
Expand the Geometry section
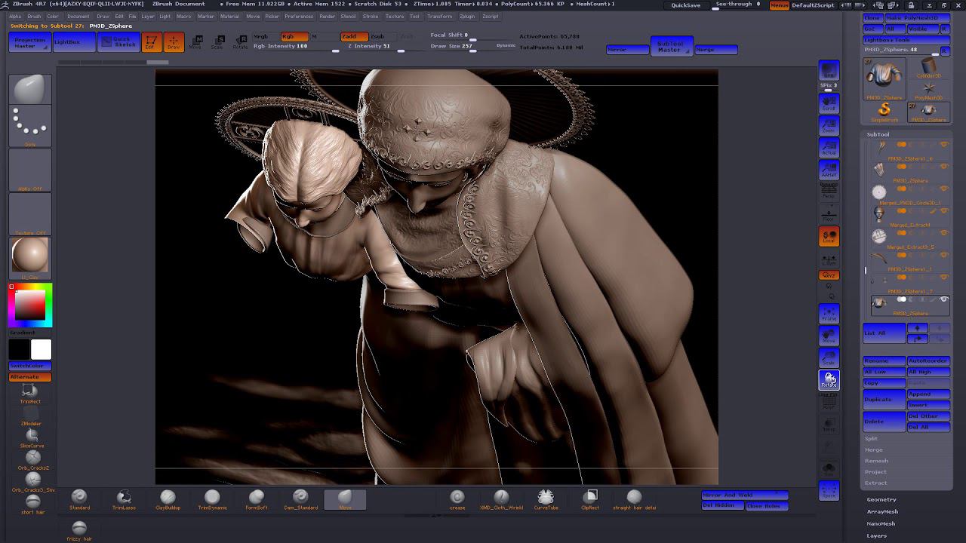tap(881, 499)
